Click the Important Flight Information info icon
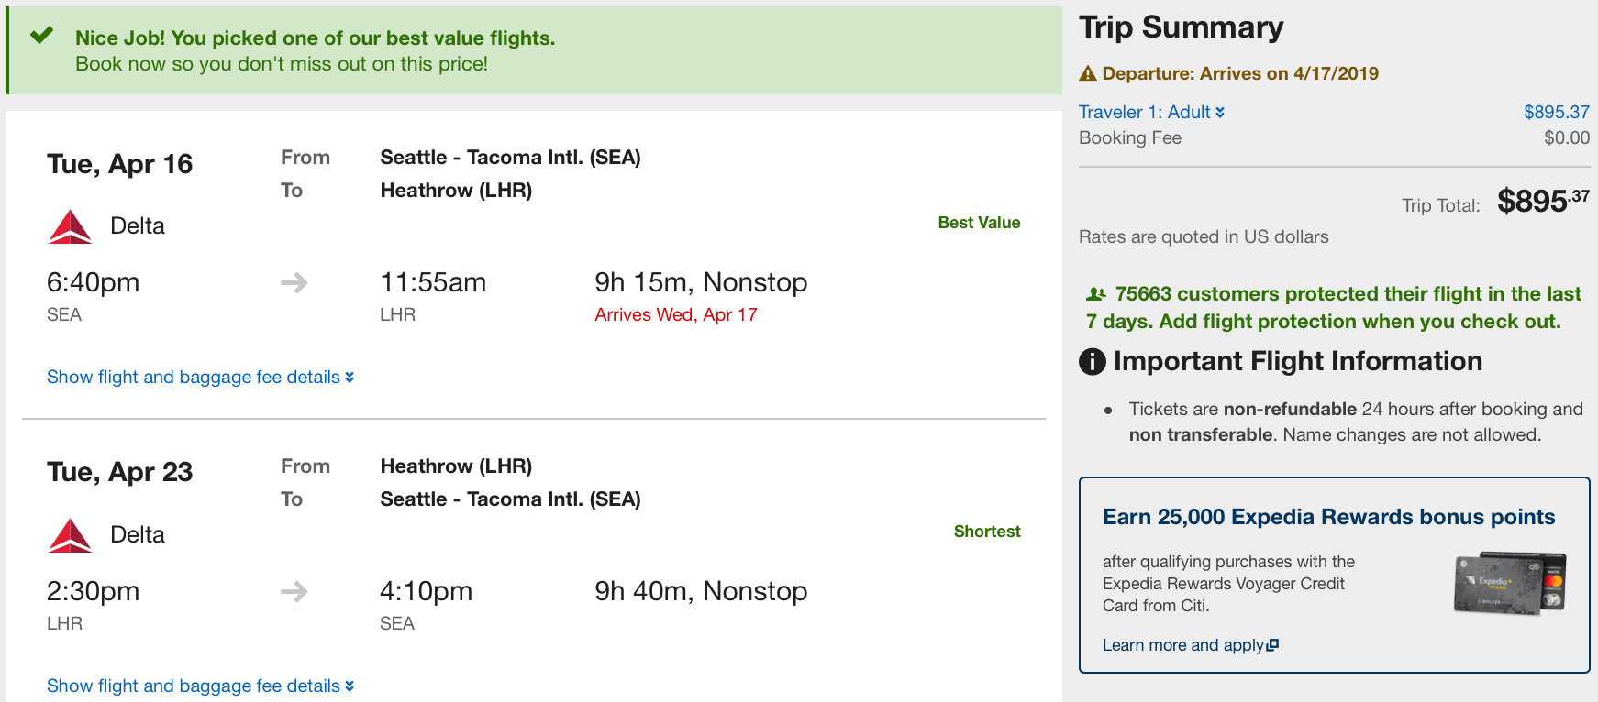The height and width of the screenshot is (702, 1598). (x=1093, y=361)
